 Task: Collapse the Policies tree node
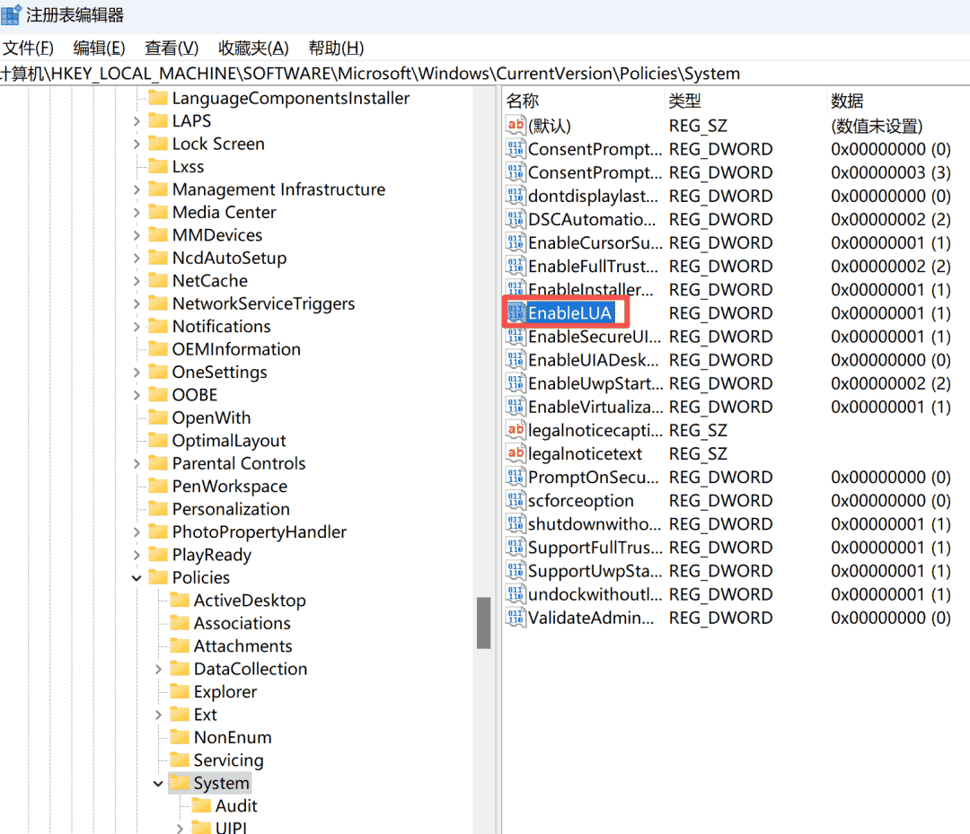pos(137,578)
